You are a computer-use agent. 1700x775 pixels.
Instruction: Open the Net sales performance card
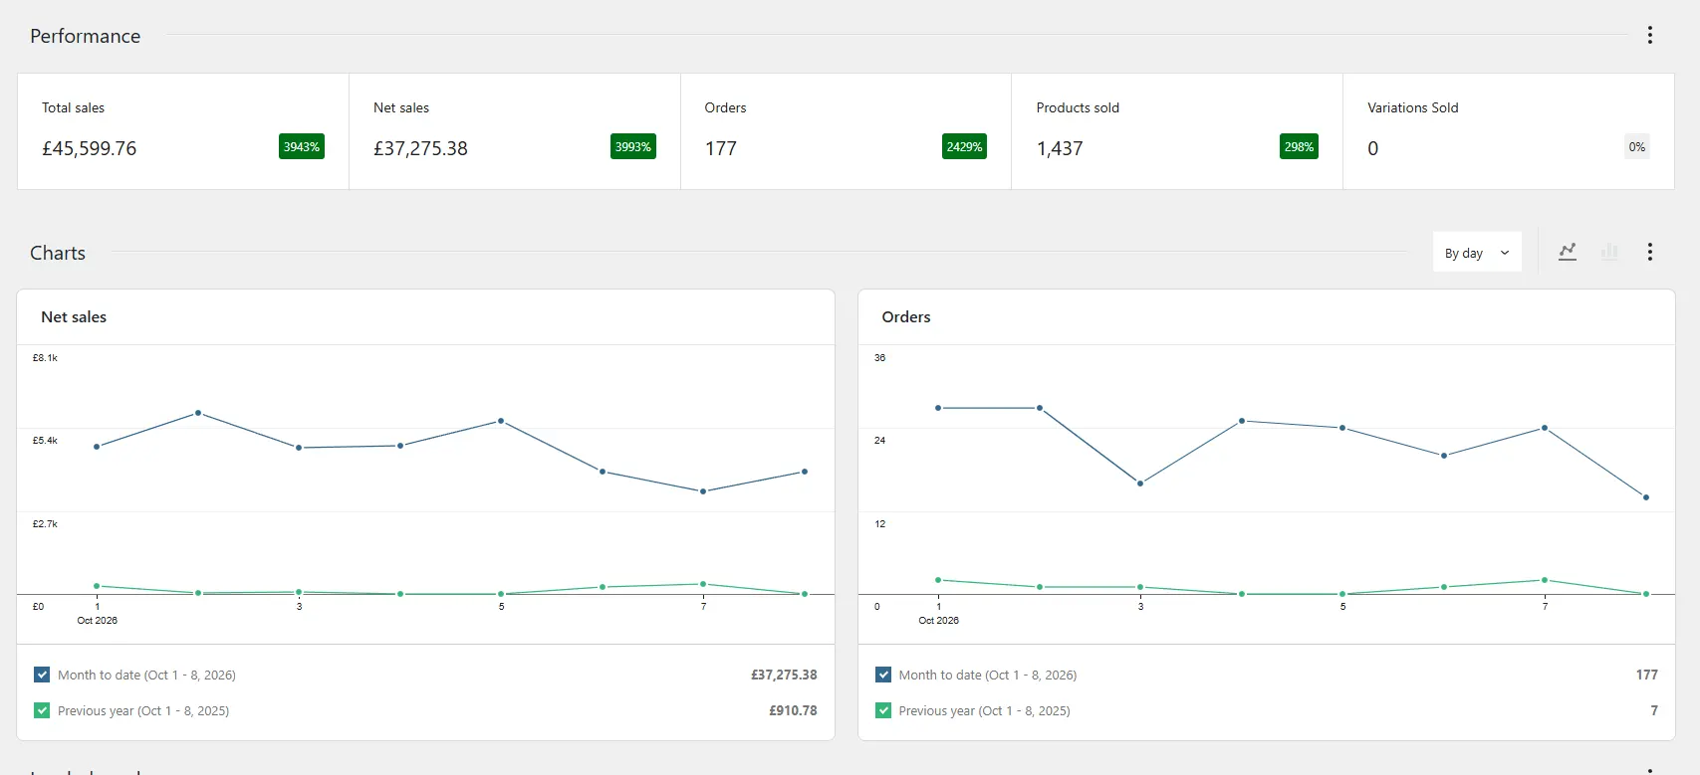click(515, 131)
